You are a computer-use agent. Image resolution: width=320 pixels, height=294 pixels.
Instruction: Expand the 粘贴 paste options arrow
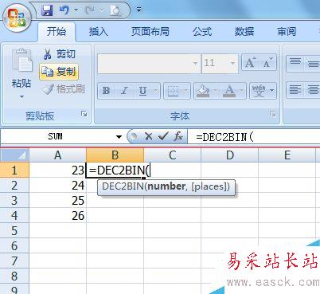pos(21,97)
